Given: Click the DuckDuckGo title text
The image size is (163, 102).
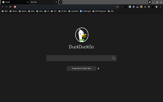Looking at the screenshot, I should click(x=81, y=47).
